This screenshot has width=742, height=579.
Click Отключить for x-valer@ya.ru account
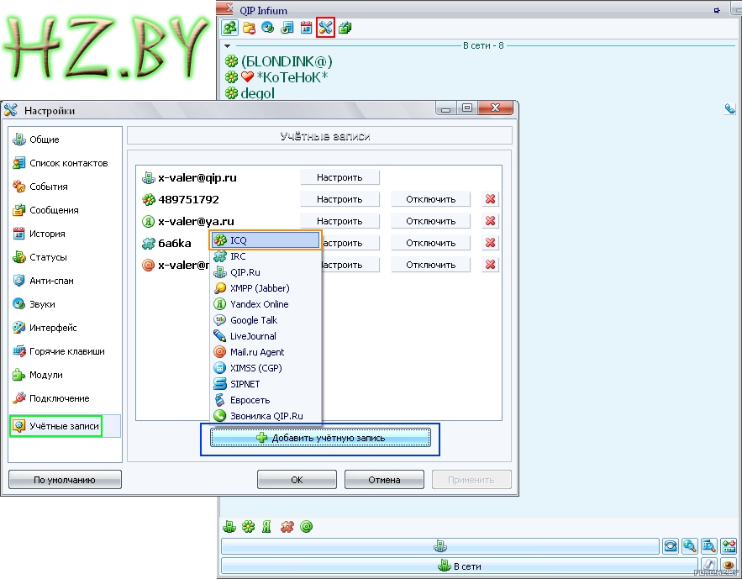tap(430, 221)
